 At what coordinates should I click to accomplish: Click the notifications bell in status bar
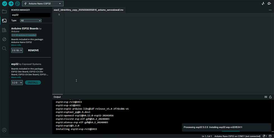tap(264, 136)
